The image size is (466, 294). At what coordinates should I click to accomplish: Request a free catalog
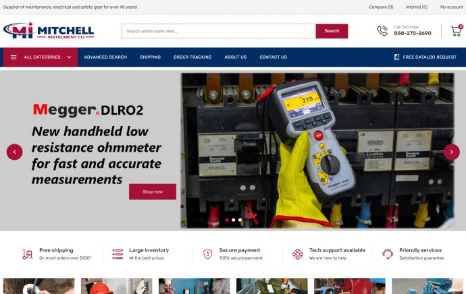(430, 57)
